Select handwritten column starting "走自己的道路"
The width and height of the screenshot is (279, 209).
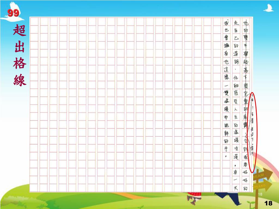coord(236,105)
